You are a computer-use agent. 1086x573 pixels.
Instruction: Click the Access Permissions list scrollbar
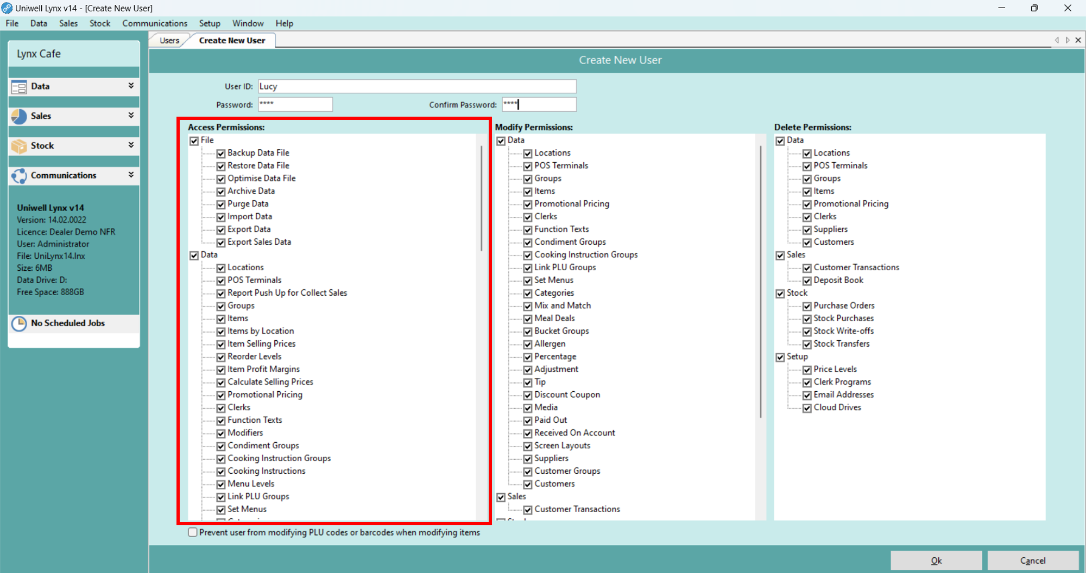click(481, 198)
